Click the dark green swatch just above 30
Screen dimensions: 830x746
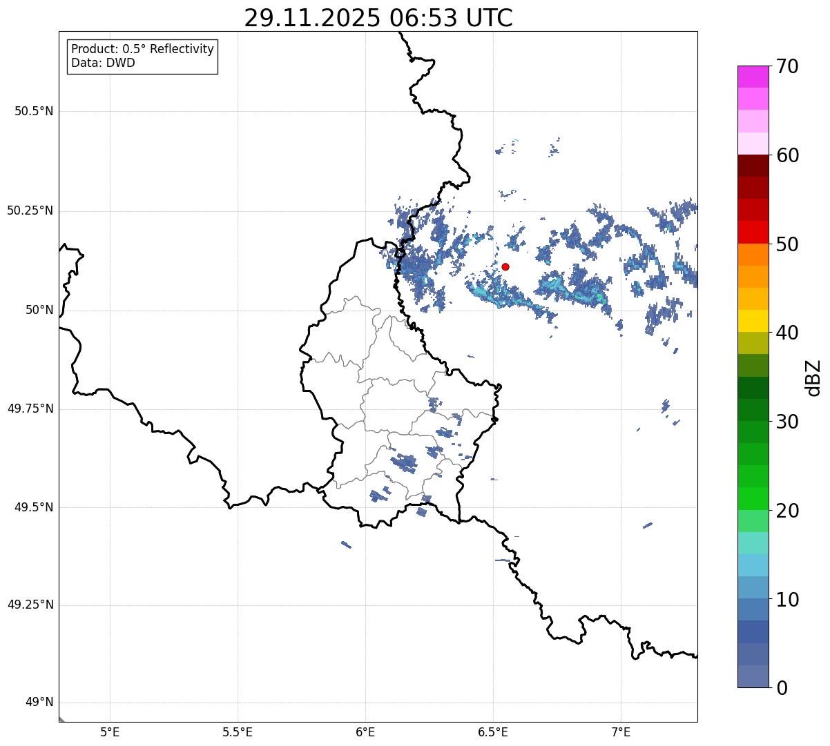pyautogui.click(x=753, y=410)
